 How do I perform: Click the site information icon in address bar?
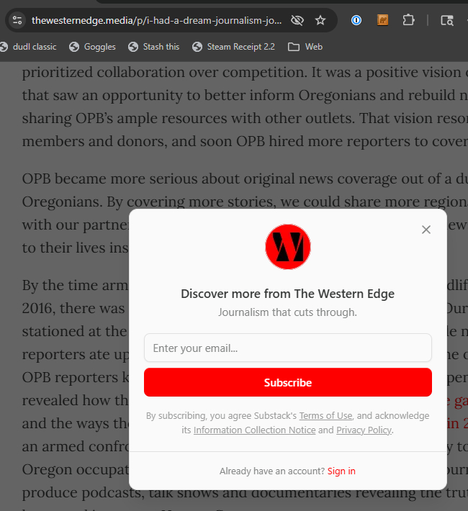[18, 20]
